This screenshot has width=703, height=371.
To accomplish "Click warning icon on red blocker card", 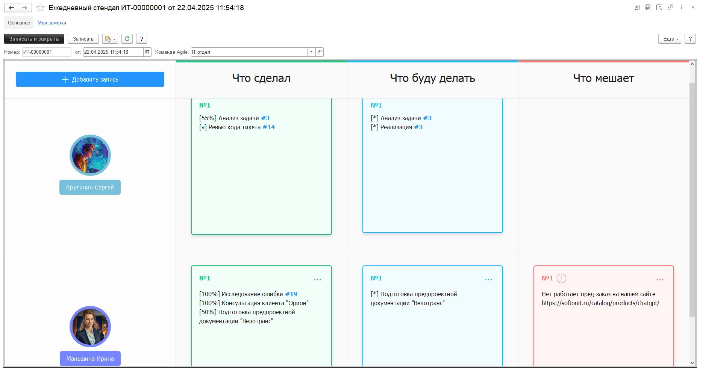I will [561, 279].
